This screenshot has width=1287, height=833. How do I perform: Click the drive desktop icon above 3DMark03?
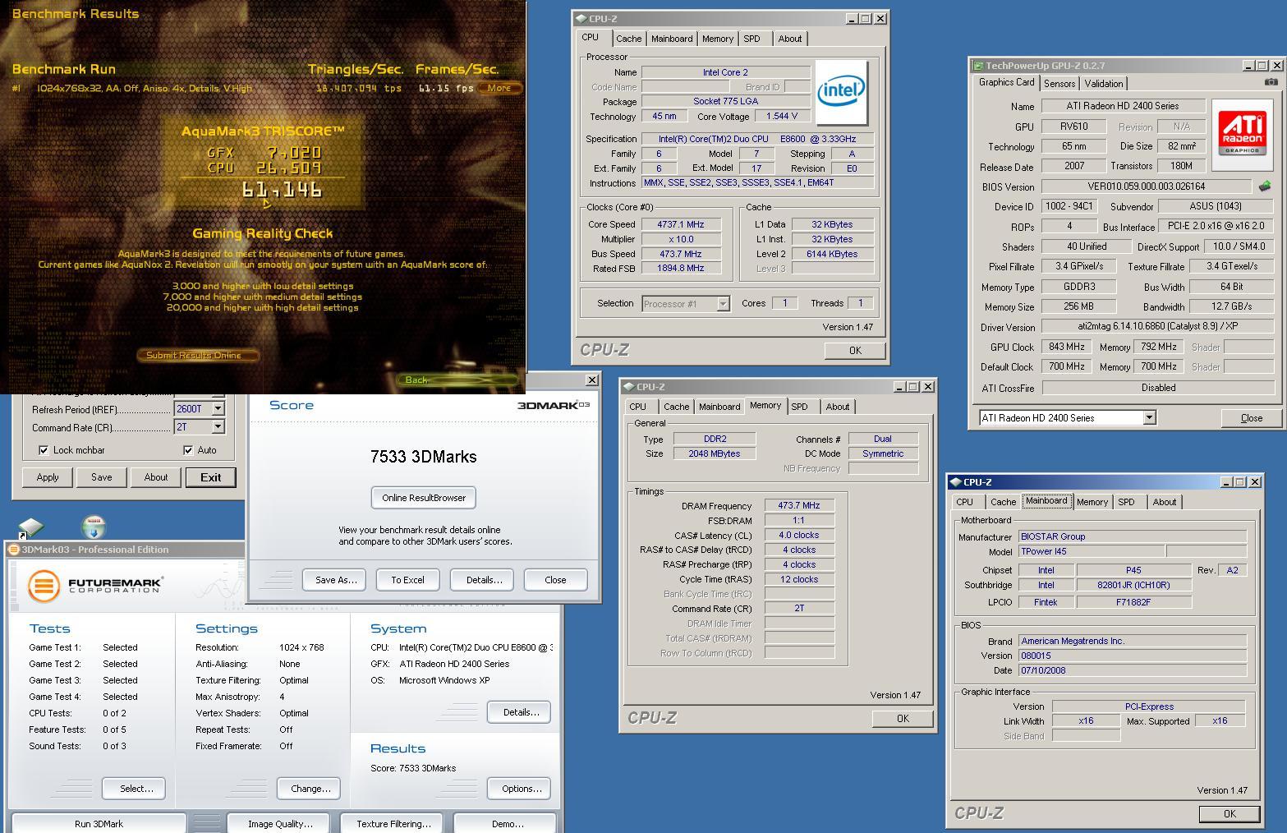(31, 527)
